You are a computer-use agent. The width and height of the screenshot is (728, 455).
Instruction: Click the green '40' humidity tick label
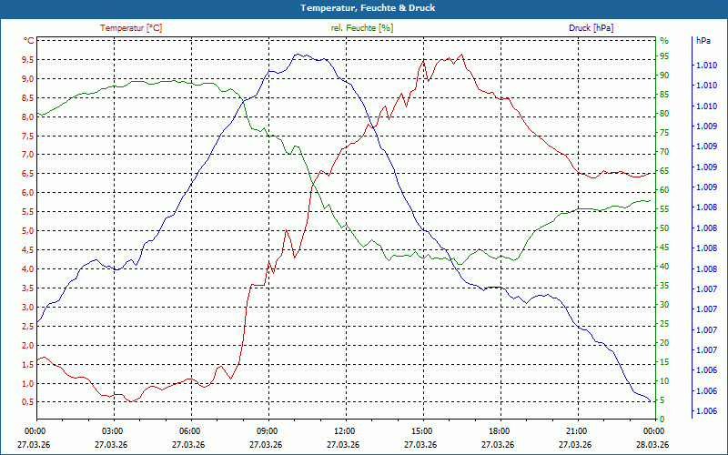664,267
